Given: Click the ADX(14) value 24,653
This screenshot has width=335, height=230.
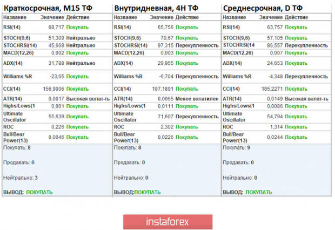Looking at the screenshot, I should click(x=274, y=63).
